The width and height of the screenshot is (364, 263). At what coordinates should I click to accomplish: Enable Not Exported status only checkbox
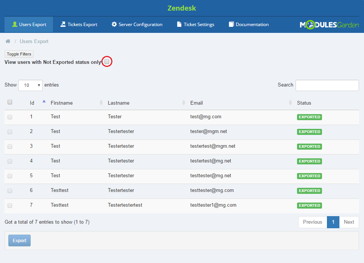click(107, 62)
